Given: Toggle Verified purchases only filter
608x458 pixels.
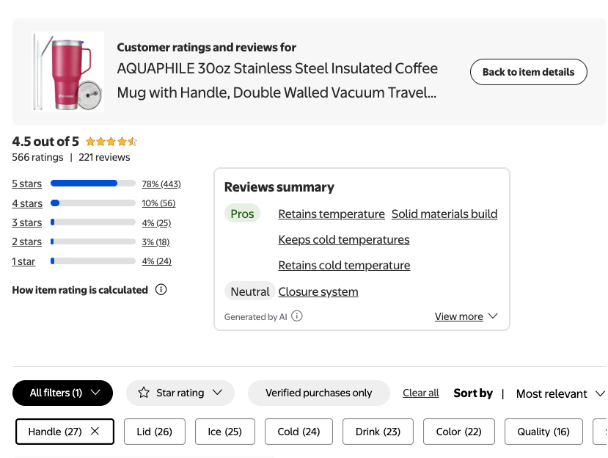Looking at the screenshot, I should pyautogui.click(x=318, y=393).
